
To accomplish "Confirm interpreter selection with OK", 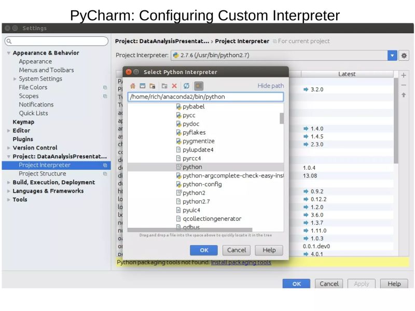I will pyautogui.click(x=203, y=250).
